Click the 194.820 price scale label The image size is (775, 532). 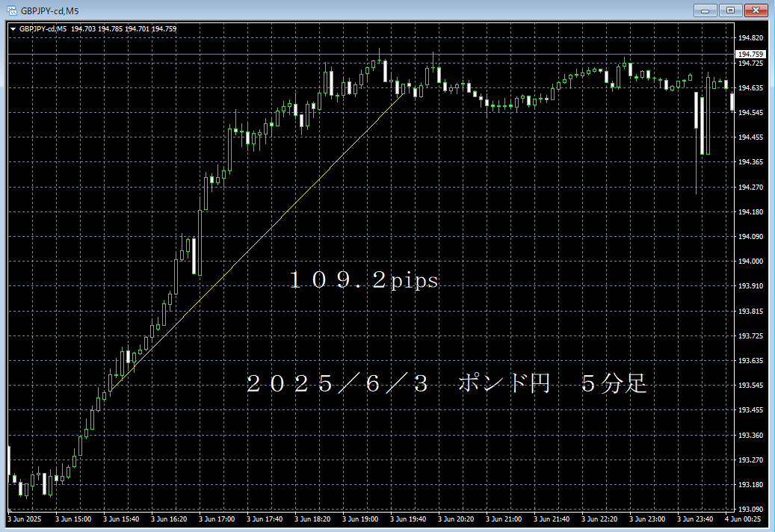(750, 38)
